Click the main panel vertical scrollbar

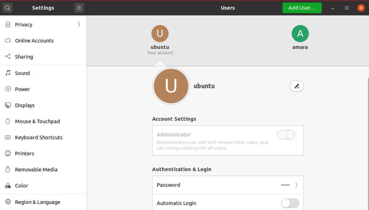point(368,143)
